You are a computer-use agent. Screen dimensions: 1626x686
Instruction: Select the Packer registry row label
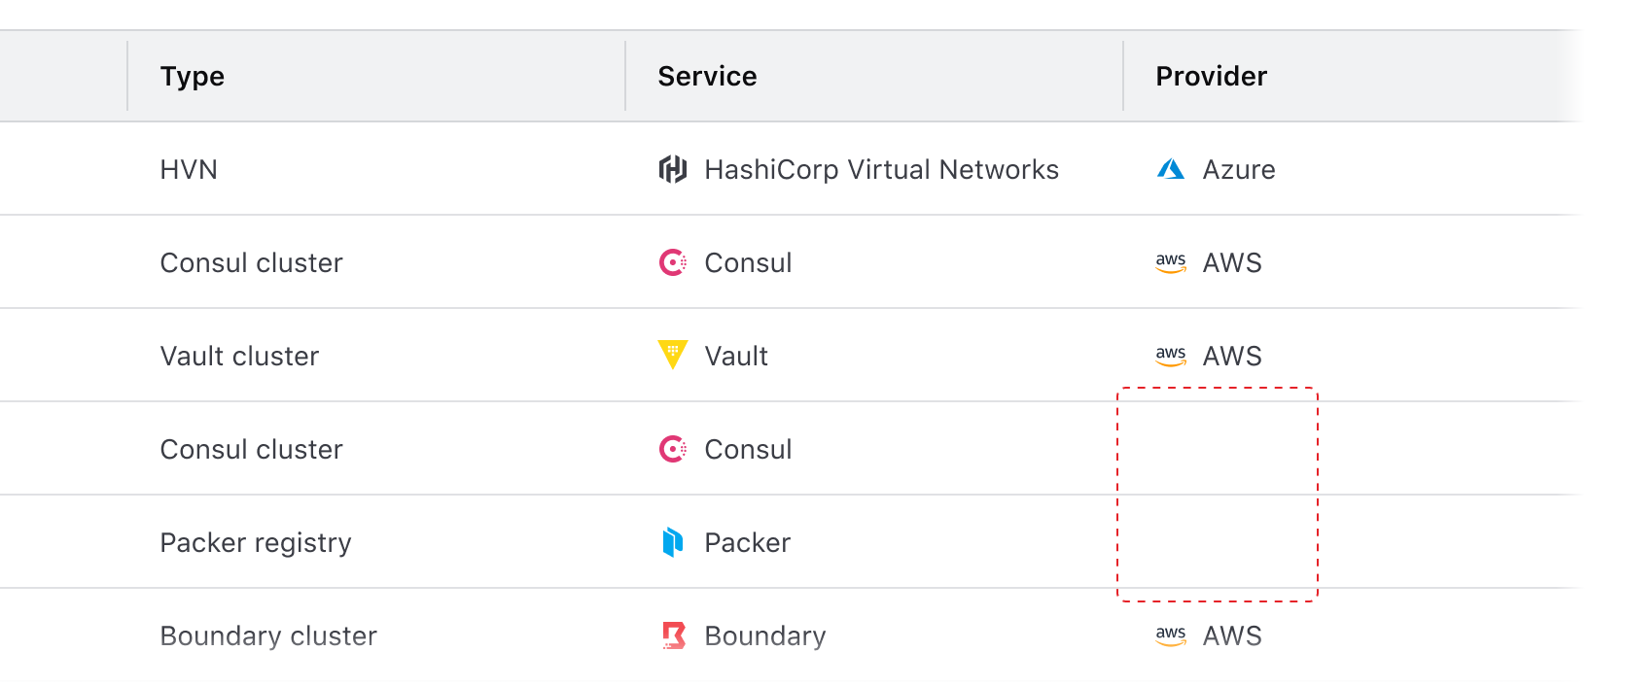click(256, 542)
